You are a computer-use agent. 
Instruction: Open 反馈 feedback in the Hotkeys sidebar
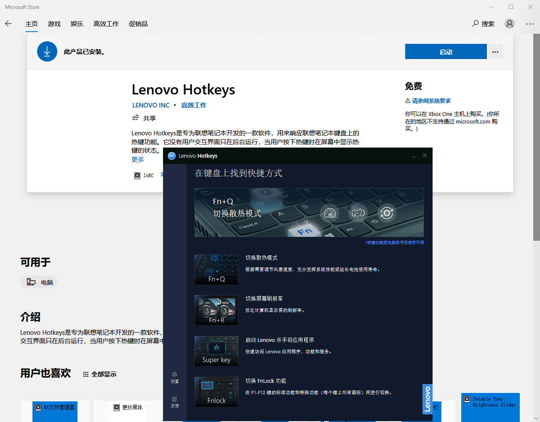pyautogui.click(x=174, y=402)
